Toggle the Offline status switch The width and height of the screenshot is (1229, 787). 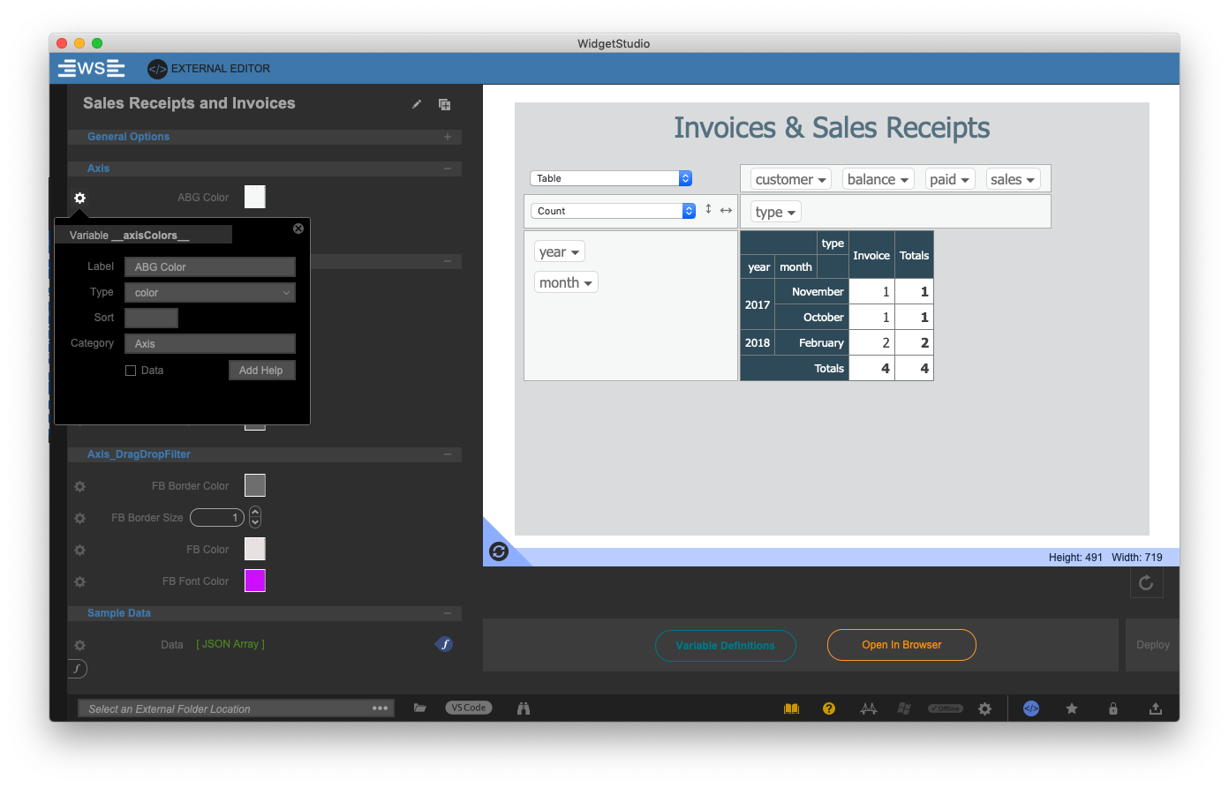[x=946, y=708]
